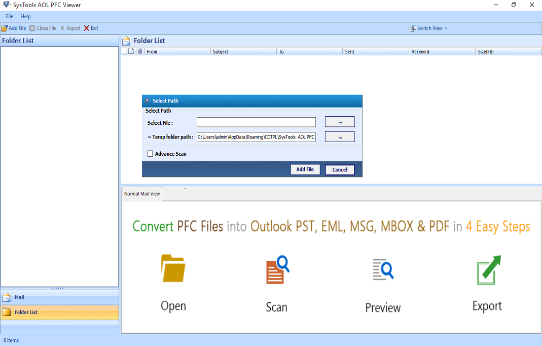Viewport: 542px width, 346px height.
Task: Click the Folder List folder icon in sidebar
Action: point(7,312)
